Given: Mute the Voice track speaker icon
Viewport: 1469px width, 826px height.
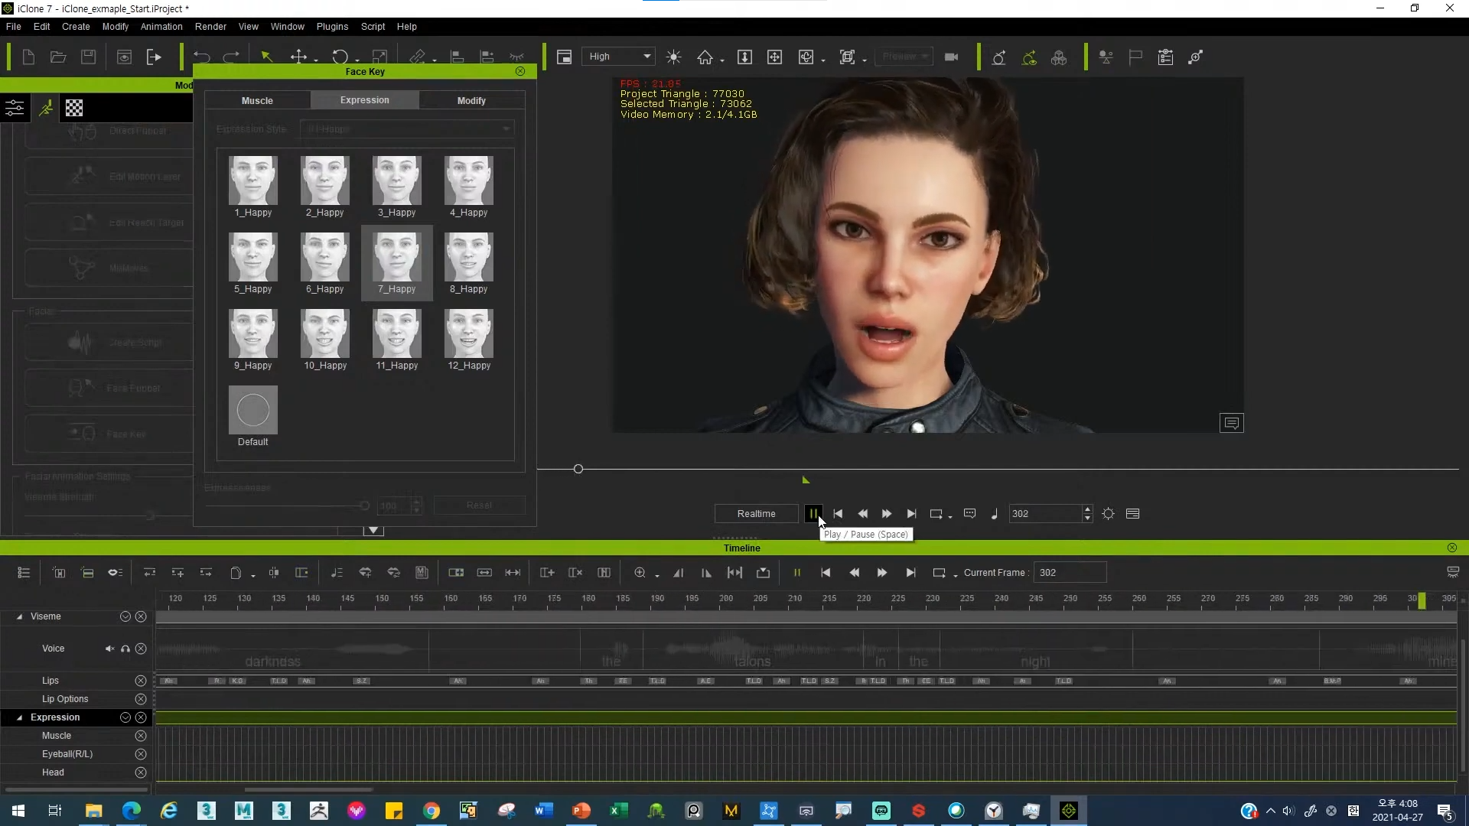Looking at the screenshot, I should (109, 649).
